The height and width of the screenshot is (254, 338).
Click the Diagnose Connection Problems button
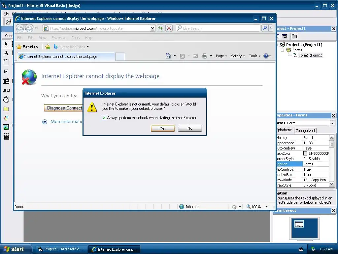63,108
